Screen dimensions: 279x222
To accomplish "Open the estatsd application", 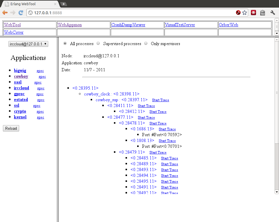I will pos(21,100).
